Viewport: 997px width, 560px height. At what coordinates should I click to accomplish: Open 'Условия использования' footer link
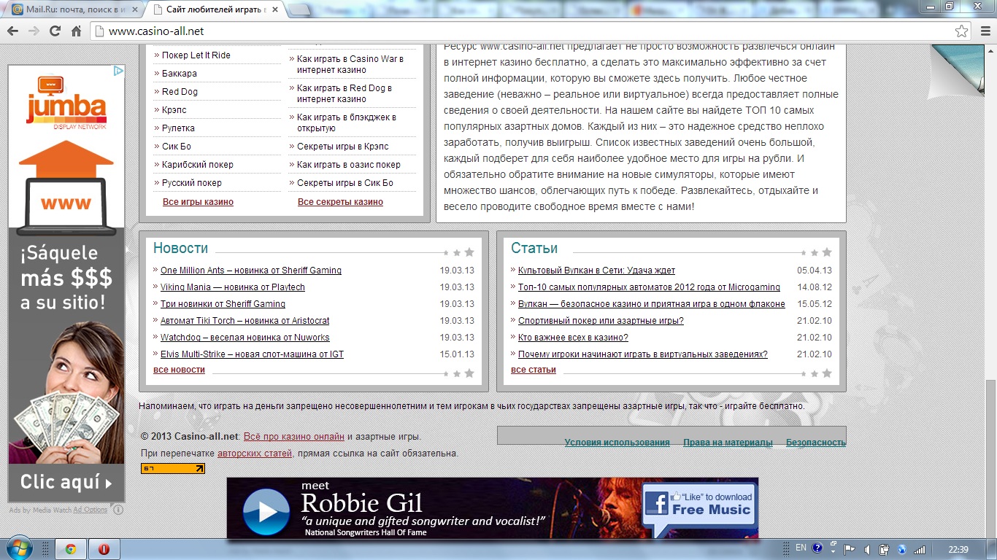point(617,443)
